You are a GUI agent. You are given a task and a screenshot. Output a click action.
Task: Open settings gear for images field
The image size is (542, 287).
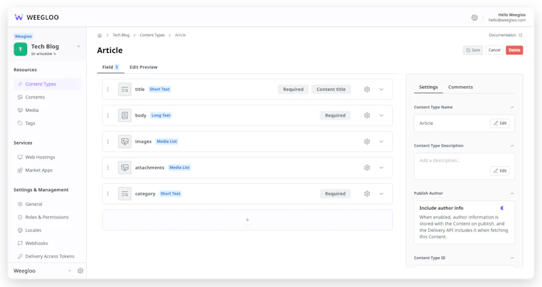coord(367,141)
